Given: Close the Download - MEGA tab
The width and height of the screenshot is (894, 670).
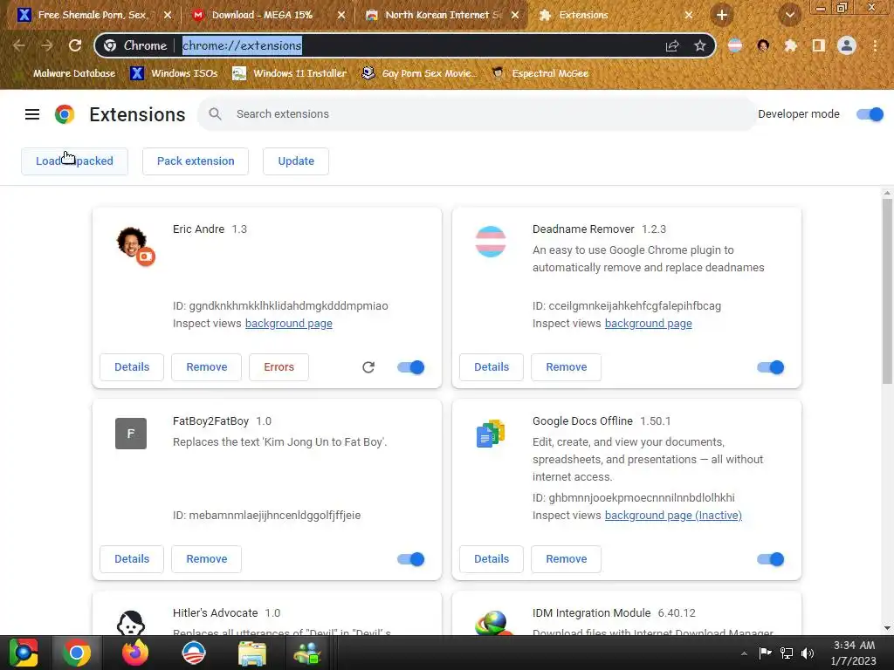Looking at the screenshot, I should (341, 15).
